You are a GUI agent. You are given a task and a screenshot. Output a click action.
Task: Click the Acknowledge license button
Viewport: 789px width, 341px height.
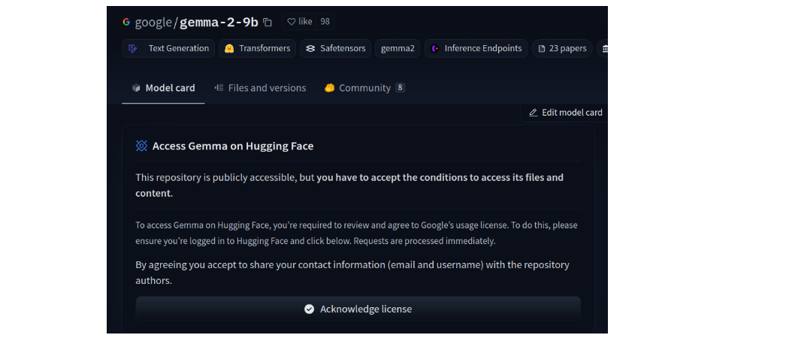point(358,309)
